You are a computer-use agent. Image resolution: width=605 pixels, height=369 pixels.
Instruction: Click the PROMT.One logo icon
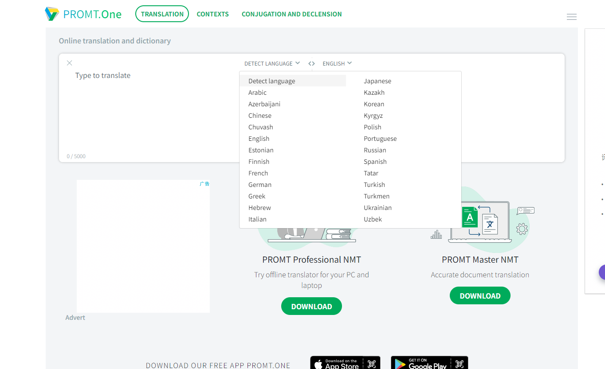pyautogui.click(x=52, y=14)
